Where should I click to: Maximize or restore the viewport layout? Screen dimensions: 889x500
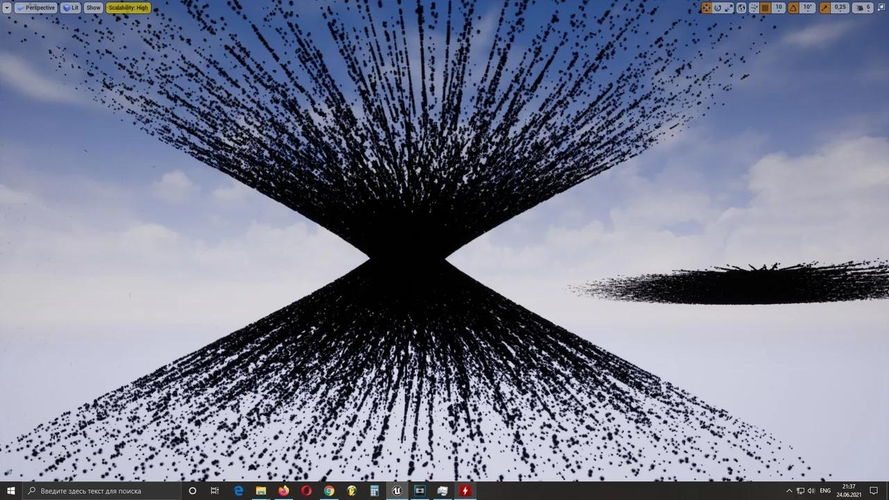click(x=882, y=8)
